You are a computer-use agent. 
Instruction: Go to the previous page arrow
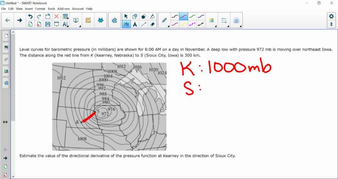click(x=8, y=20)
